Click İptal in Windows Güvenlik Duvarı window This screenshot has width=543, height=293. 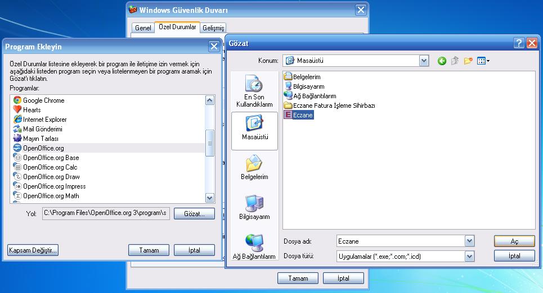(343, 278)
